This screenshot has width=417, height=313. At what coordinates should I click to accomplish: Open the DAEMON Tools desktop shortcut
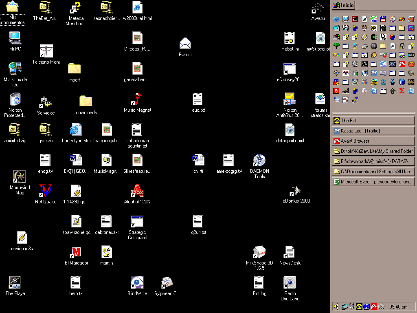[259, 161]
